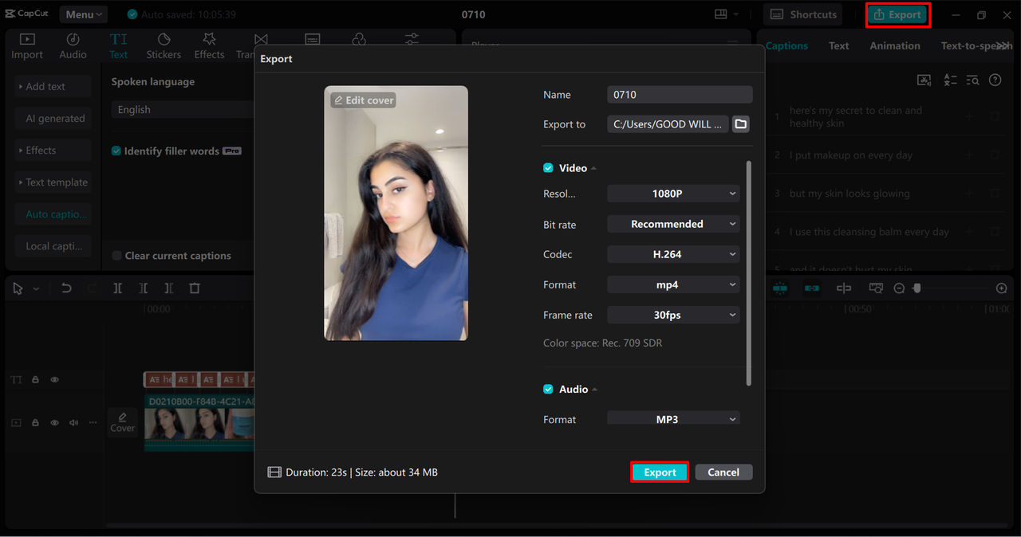Screen dimensions: 1021x537
Task: Switch to the Animation inspector tab
Action: pyautogui.click(x=894, y=46)
